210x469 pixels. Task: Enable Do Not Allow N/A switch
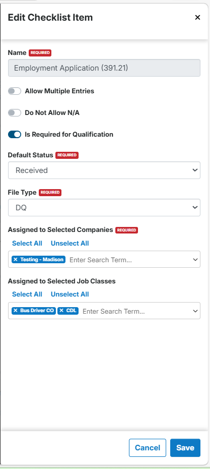(x=14, y=113)
